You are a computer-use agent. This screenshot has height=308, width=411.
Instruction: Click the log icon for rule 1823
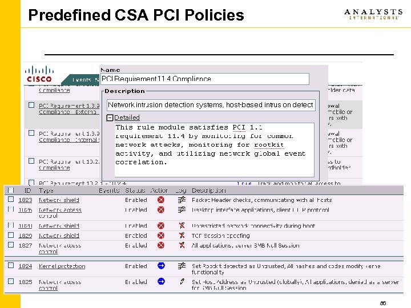(x=182, y=200)
